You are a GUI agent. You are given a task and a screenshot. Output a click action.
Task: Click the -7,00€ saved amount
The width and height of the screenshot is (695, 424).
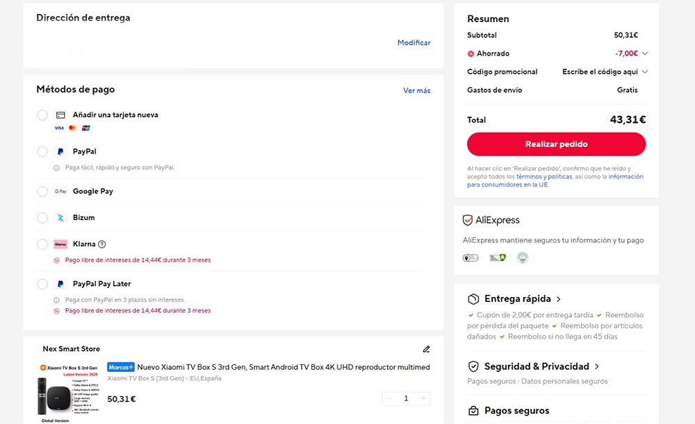tap(626, 53)
